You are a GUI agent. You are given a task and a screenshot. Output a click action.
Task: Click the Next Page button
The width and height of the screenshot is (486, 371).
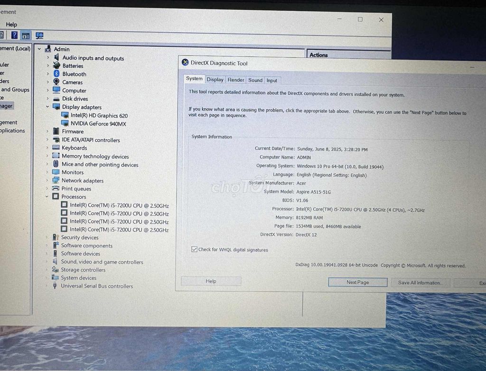[x=357, y=282]
